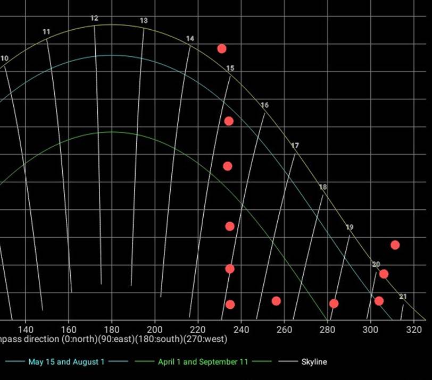Click bottom red dot between azimuth 240 and 260
The width and height of the screenshot is (432, 380).
click(276, 301)
